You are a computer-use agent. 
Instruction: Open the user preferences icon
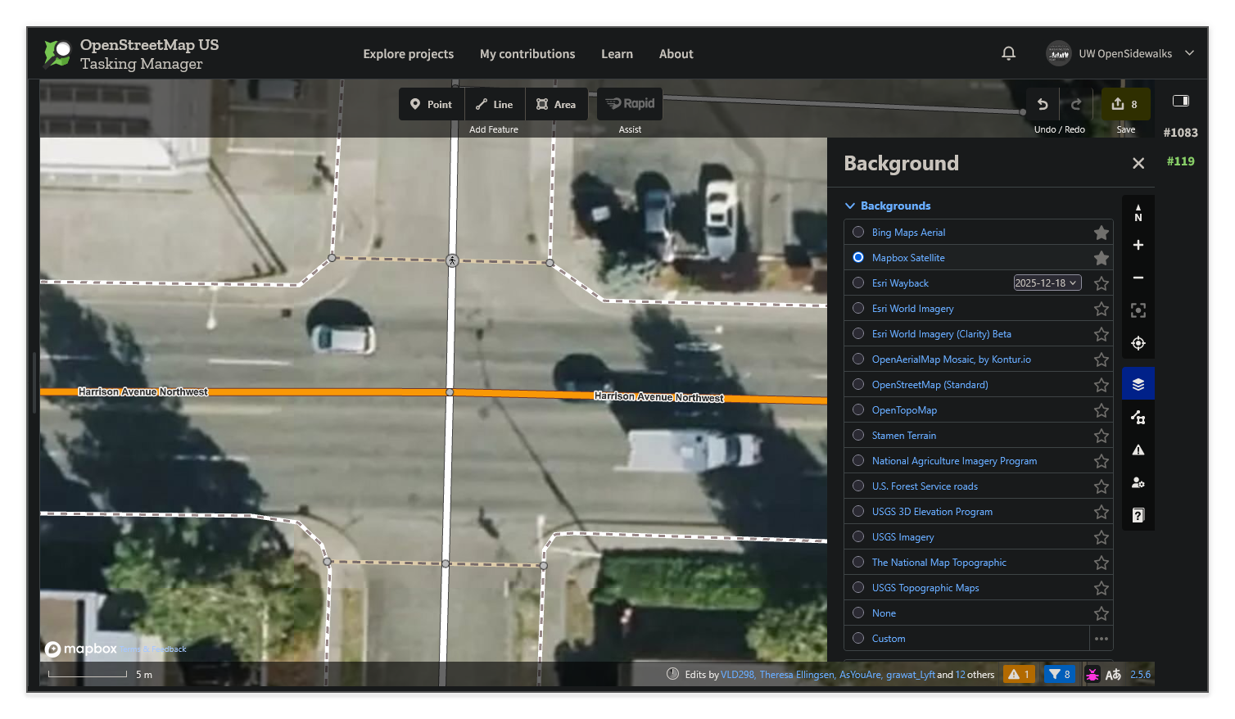point(1138,482)
